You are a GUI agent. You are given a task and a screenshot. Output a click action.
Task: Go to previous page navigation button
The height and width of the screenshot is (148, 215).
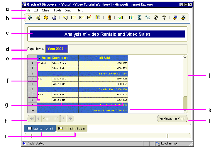(38, 118)
